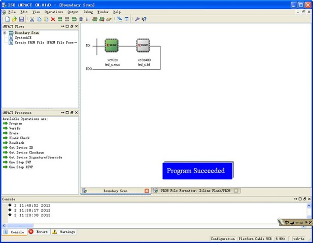Select the xcf02s PROM chip icon

(x=112, y=46)
